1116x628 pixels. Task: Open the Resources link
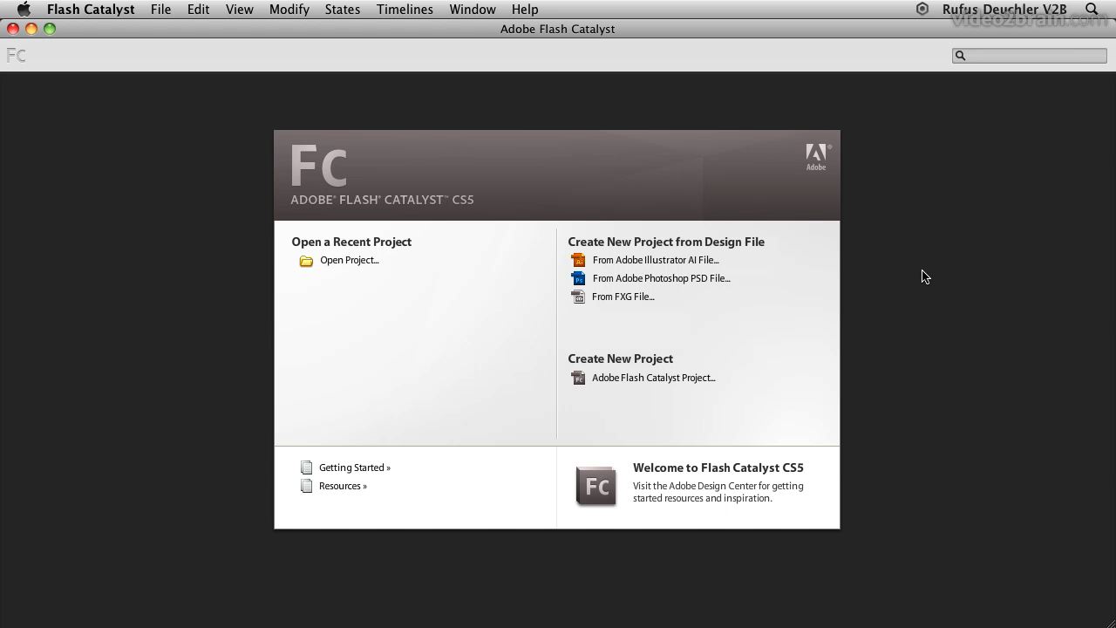click(343, 486)
